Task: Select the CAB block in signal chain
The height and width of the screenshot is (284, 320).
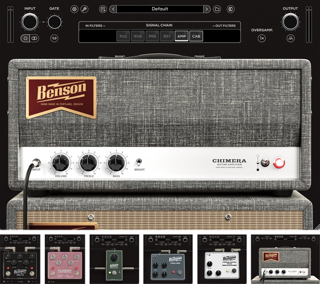Action: coord(196,36)
